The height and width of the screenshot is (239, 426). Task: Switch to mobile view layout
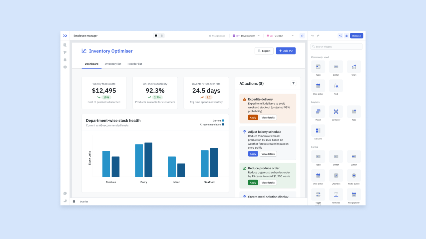tap(162, 36)
